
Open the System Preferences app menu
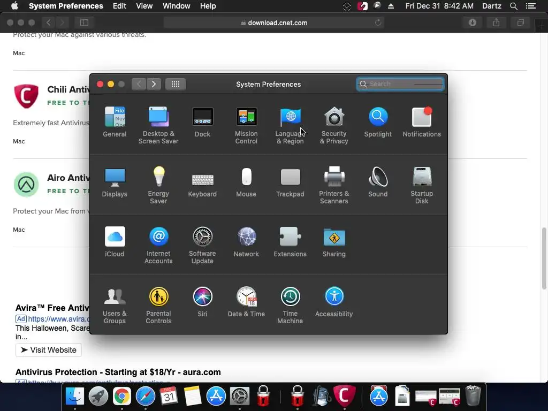66,6
